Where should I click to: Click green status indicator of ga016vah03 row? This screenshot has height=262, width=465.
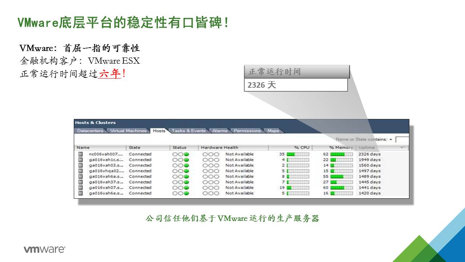[x=187, y=165]
